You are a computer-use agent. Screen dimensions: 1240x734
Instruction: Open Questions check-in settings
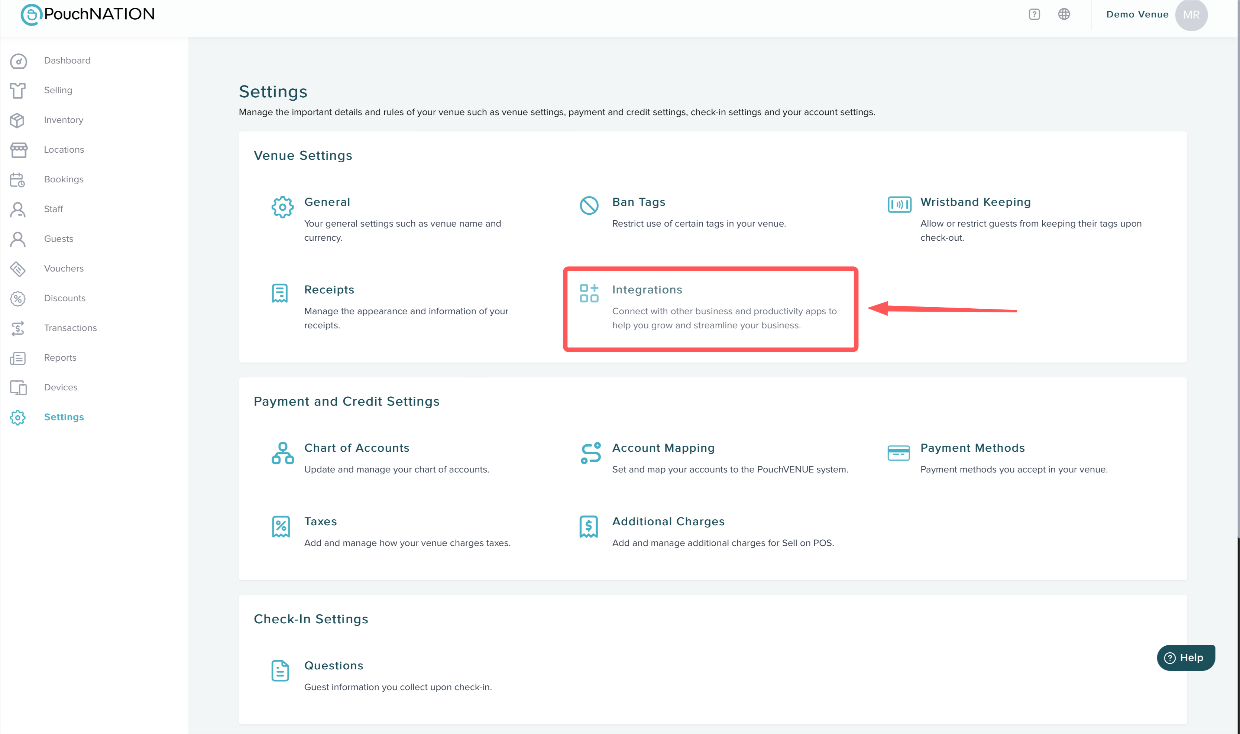pyautogui.click(x=334, y=665)
